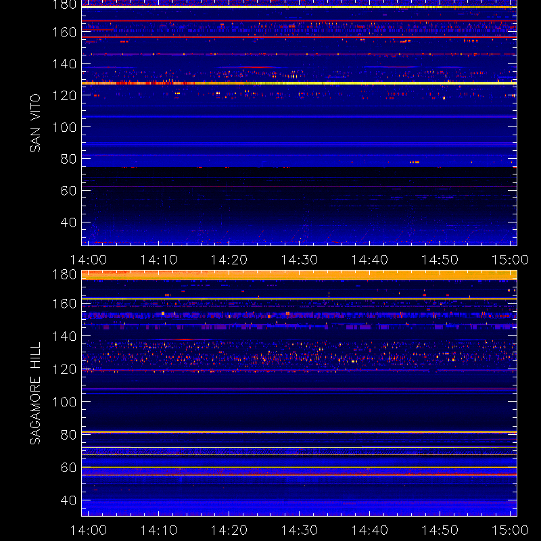Screen dimensions: 541x541
Task: Select the 120 frequency label on San Vito plot
Action: pos(64,95)
